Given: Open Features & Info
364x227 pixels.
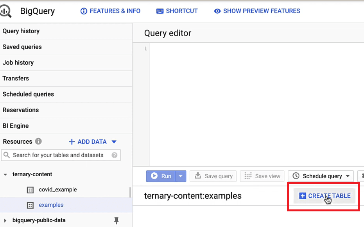Looking at the screenshot, I should pyautogui.click(x=110, y=11).
